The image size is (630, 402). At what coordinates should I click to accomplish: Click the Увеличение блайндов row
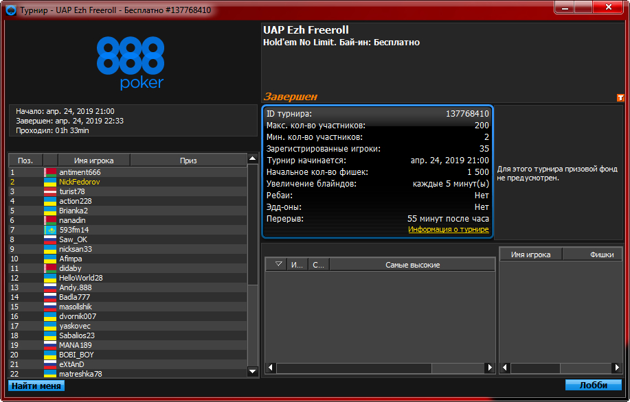(x=378, y=184)
